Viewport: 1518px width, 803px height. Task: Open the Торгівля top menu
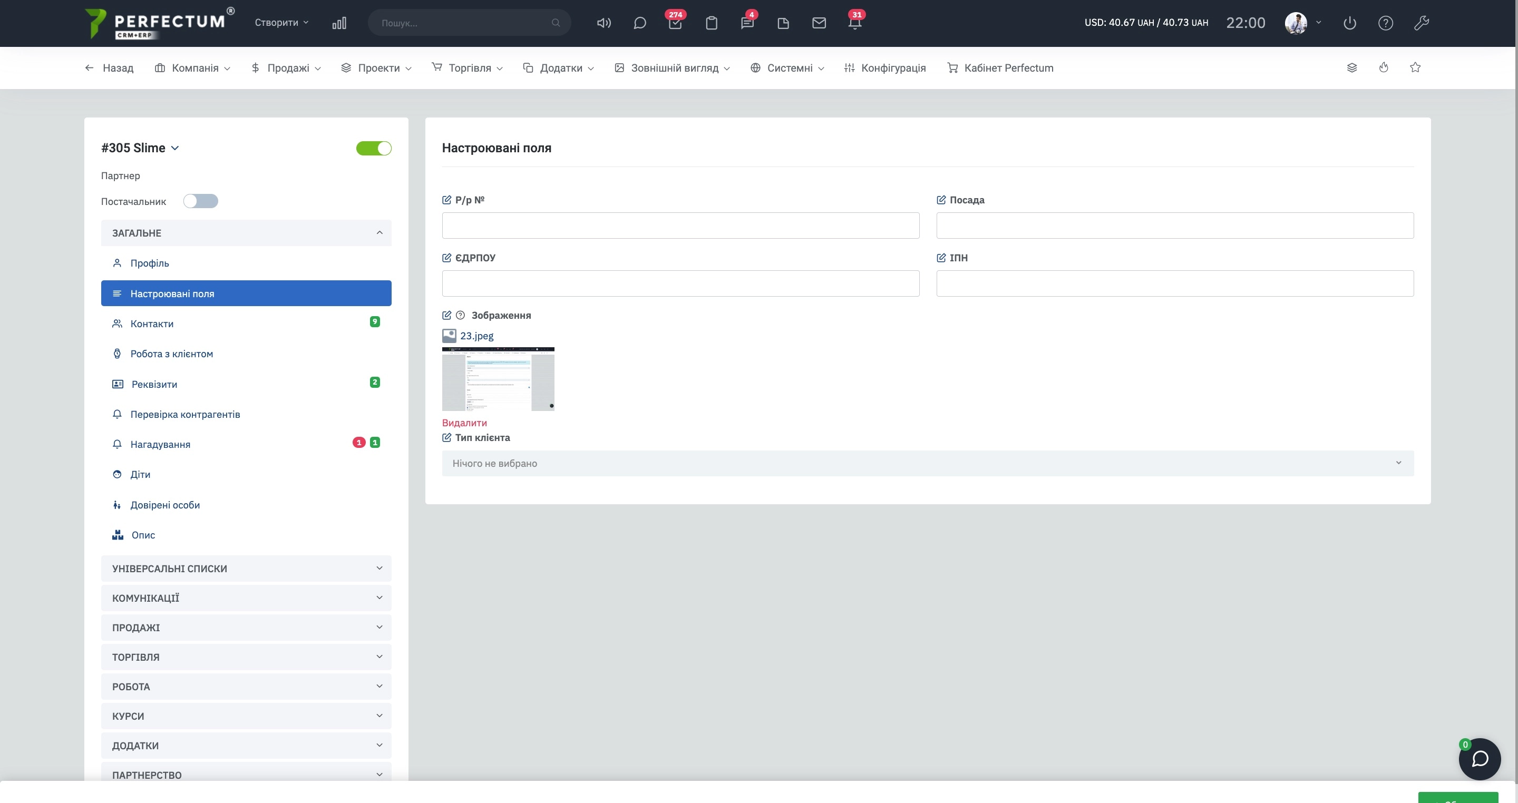coord(468,68)
